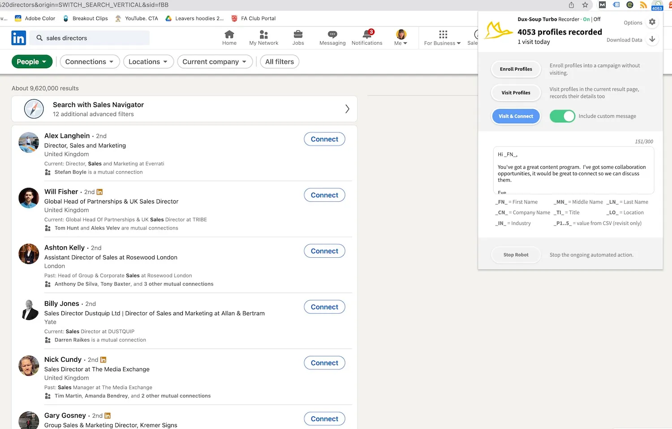Open Search with Sales Navigator chevron
Screen dimensions: 672x429
(x=347, y=109)
